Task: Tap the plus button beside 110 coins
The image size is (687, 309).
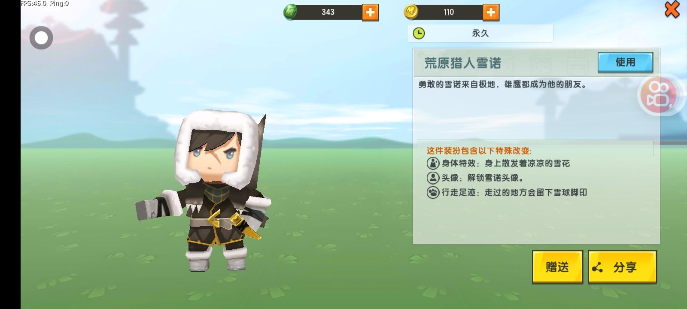Action: coord(491,12)
